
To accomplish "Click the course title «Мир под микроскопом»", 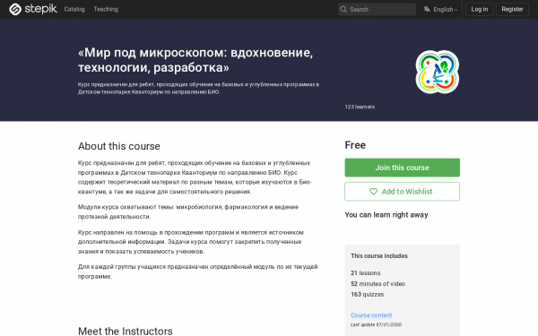I will [195, 60].
